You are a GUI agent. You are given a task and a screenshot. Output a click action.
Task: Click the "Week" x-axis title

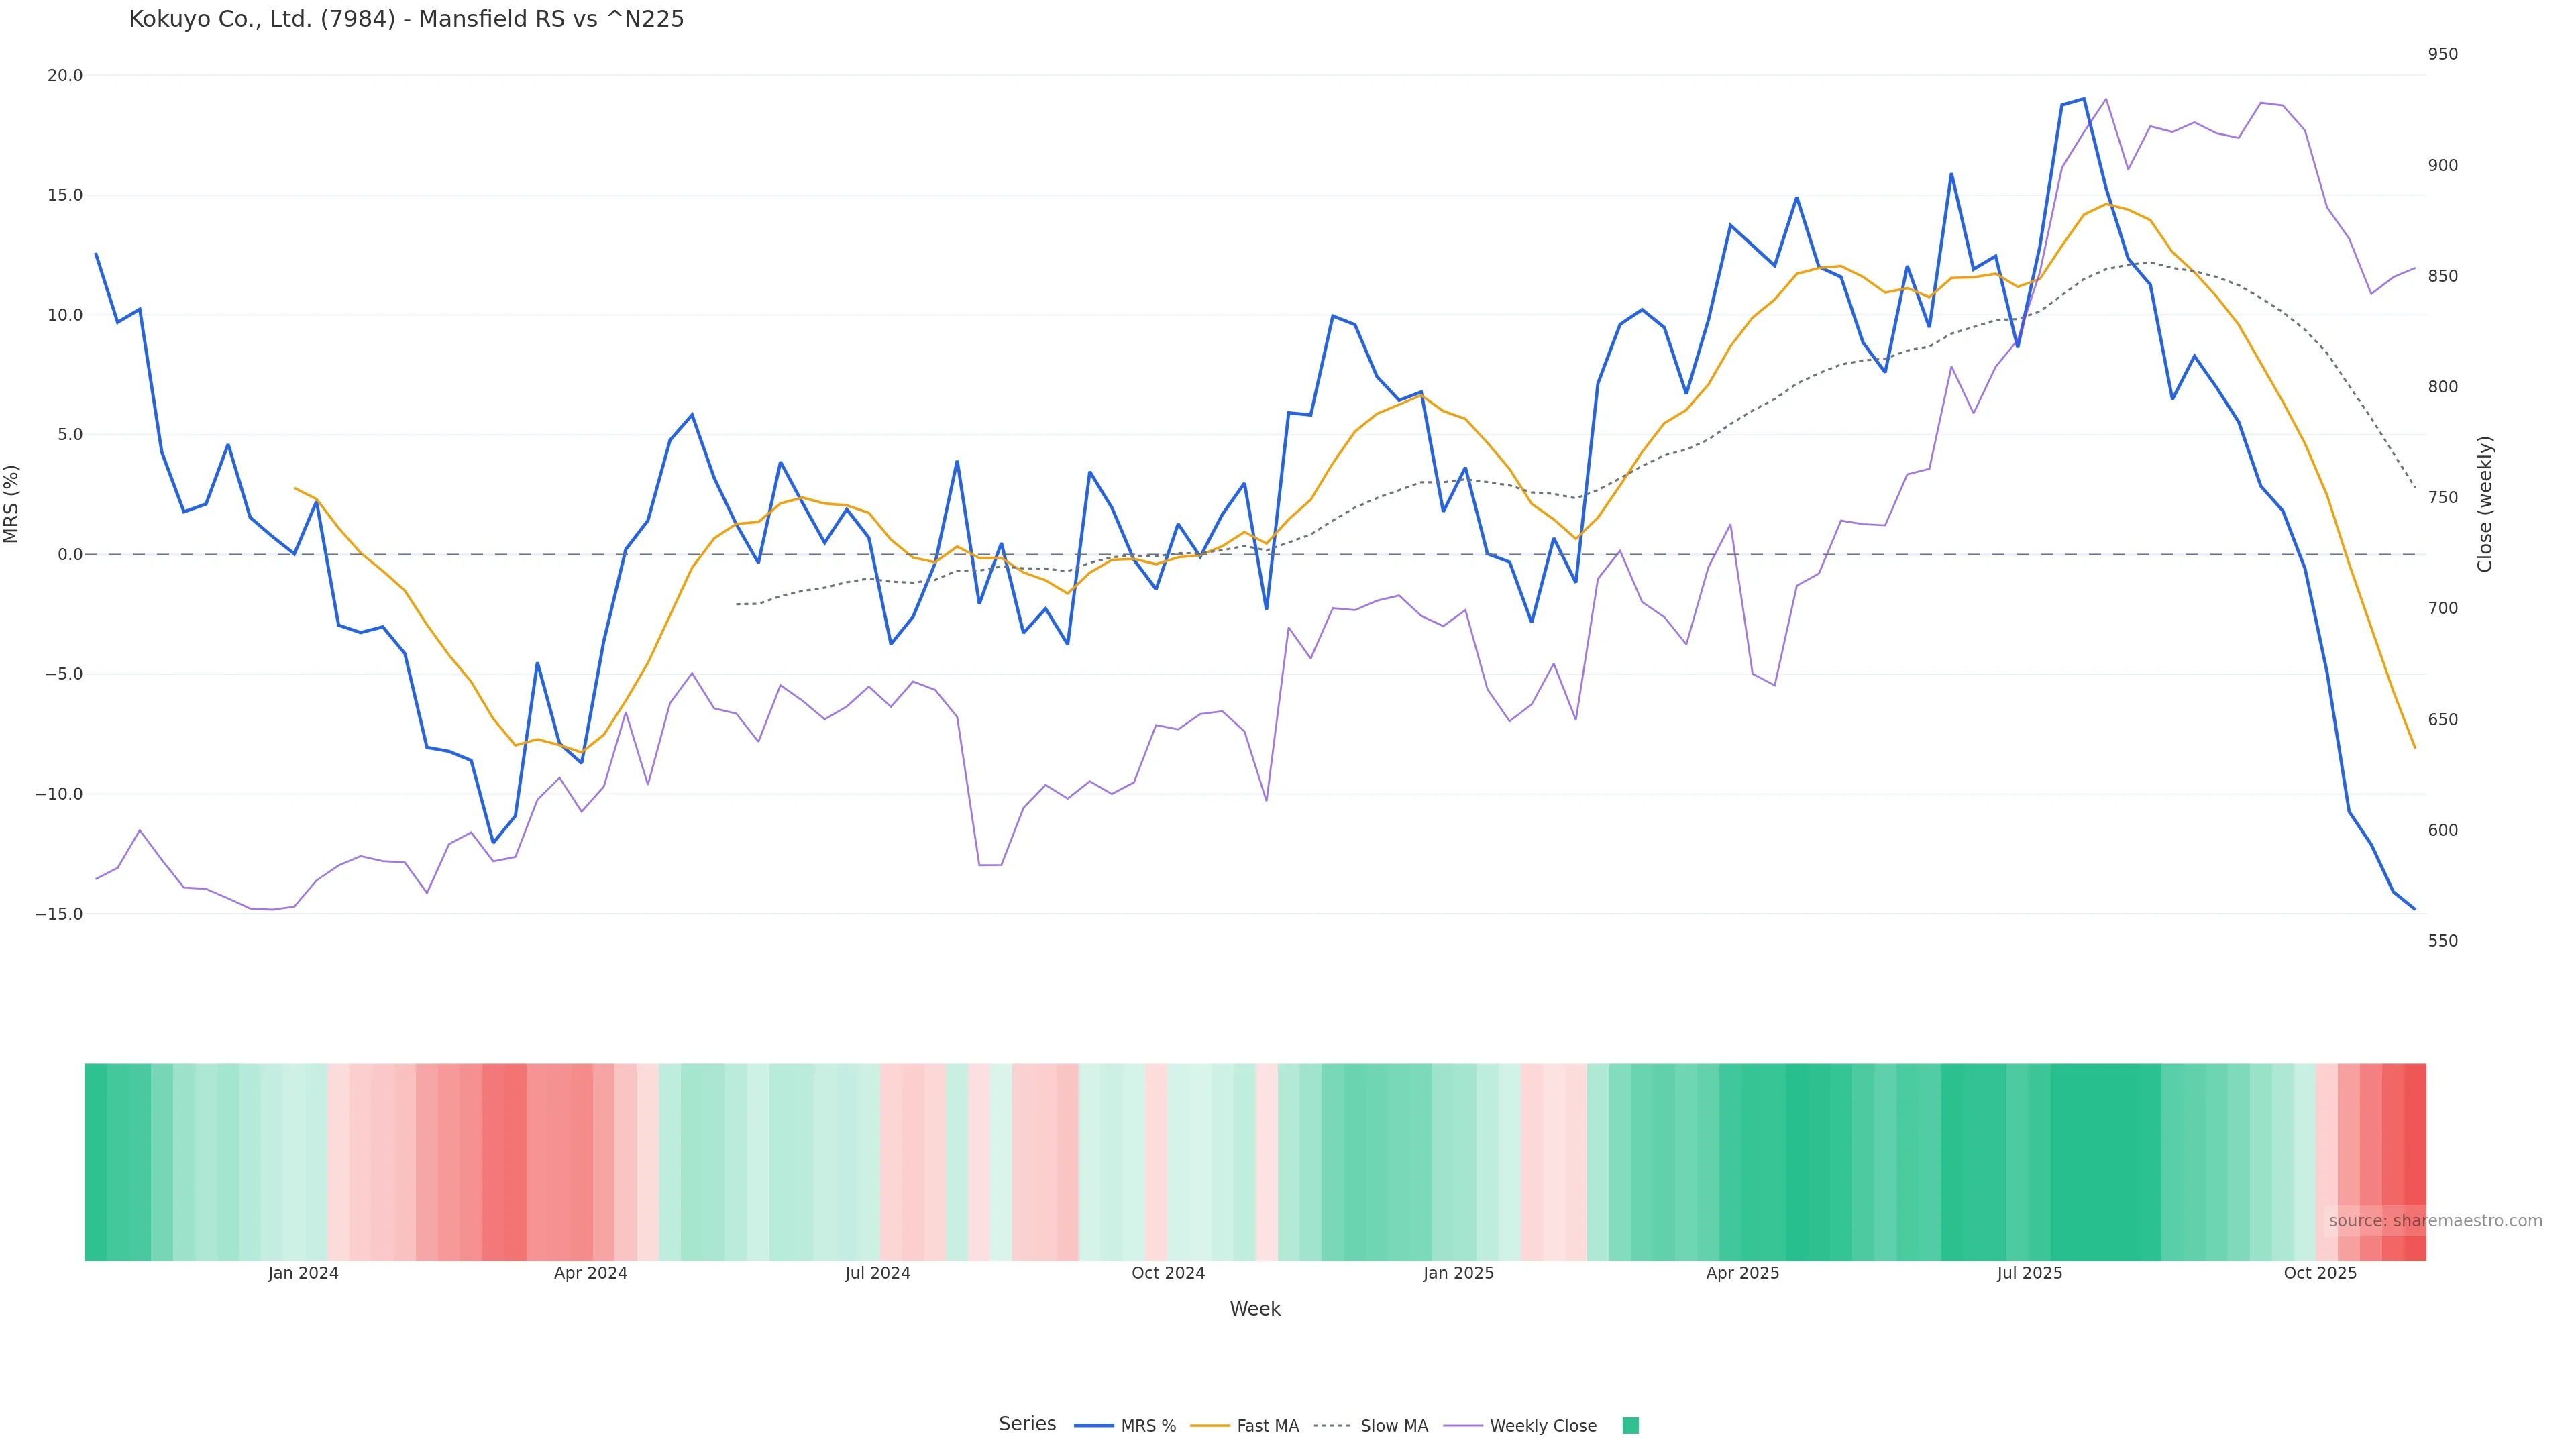tap(1255, 1309)
